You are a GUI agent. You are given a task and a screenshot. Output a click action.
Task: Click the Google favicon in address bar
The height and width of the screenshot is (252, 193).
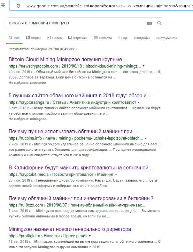[x=19, y=6]
